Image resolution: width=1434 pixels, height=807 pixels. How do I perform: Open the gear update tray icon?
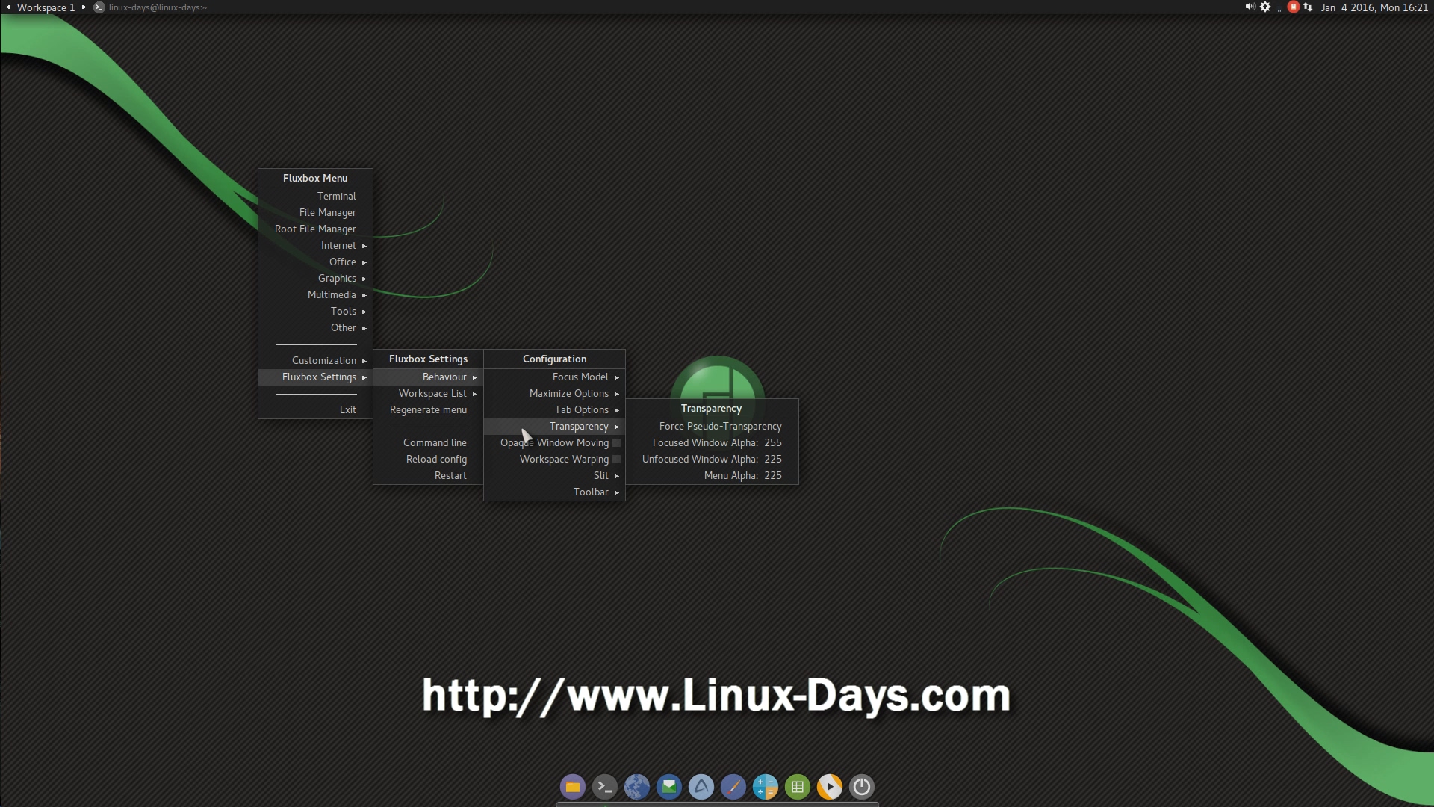1265,7
